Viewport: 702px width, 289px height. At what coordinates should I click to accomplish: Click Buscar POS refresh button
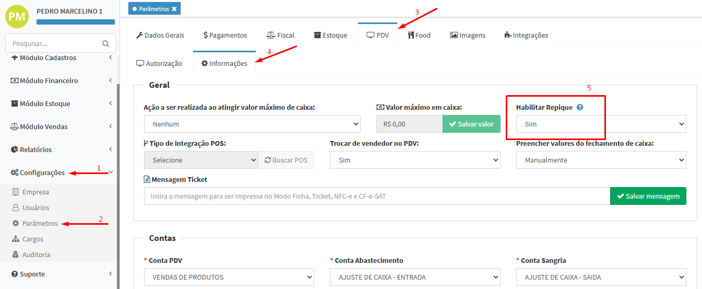(286, 160)
